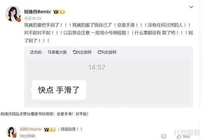The image size is (203, 140).
Task: Open the 祝绪丹Bambi username link
Action: point(37,12)
